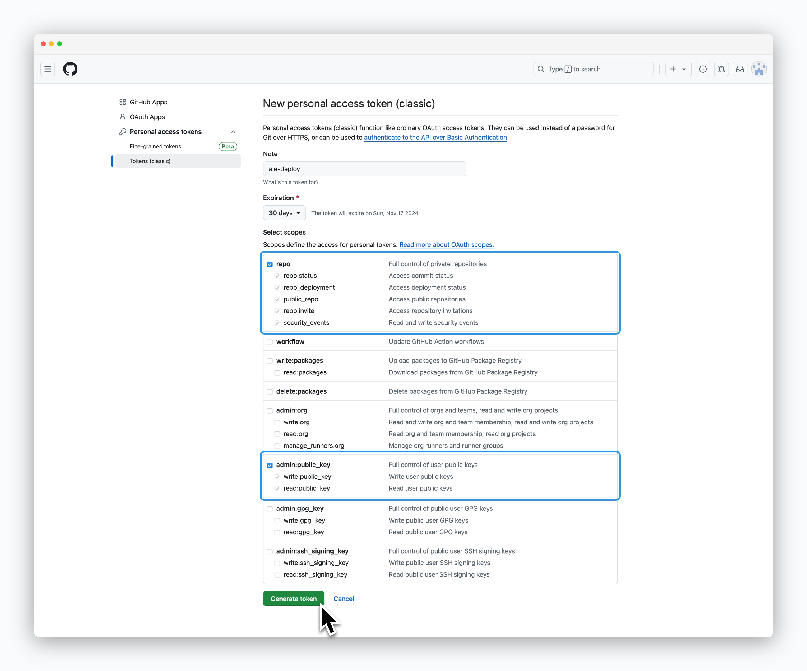Viewport: 807px width, 671px height.
Task: Go to Fine-grained tokens
Action: pyautogui.click(x=155, y=146)
